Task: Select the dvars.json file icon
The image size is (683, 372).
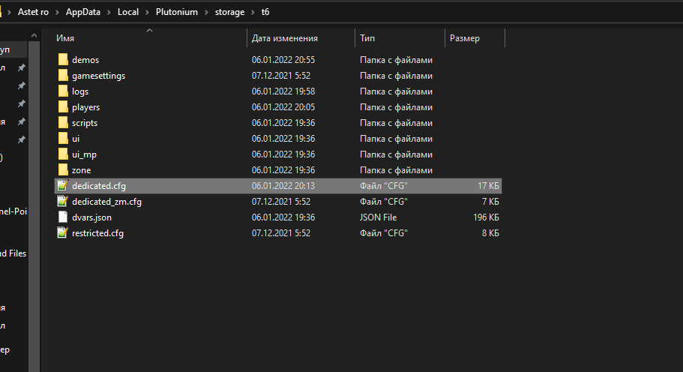Action: 63,217
